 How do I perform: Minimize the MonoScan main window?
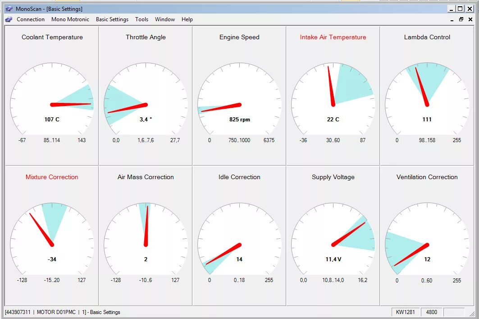[451, 9]
